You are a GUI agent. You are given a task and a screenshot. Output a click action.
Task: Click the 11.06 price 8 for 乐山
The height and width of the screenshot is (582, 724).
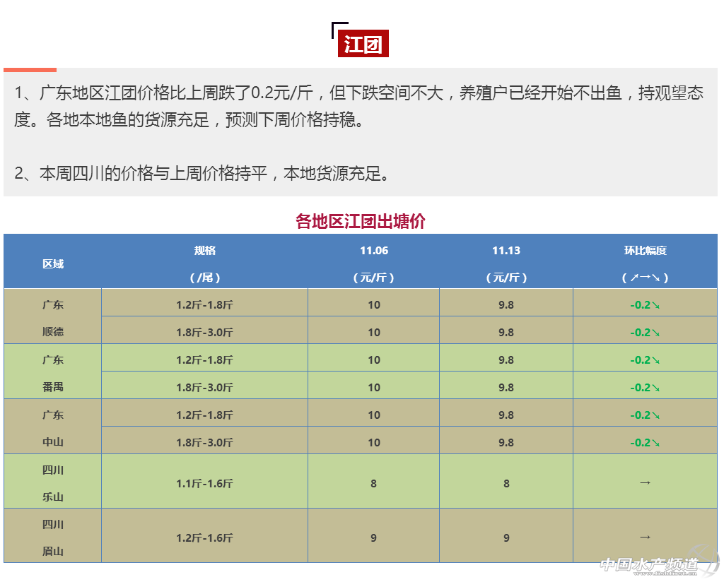373,483
